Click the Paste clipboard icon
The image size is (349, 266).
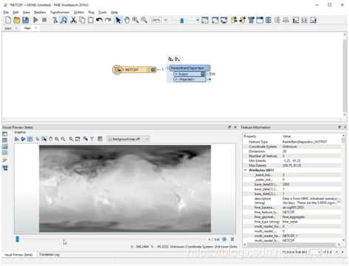(x=91, y=20)
